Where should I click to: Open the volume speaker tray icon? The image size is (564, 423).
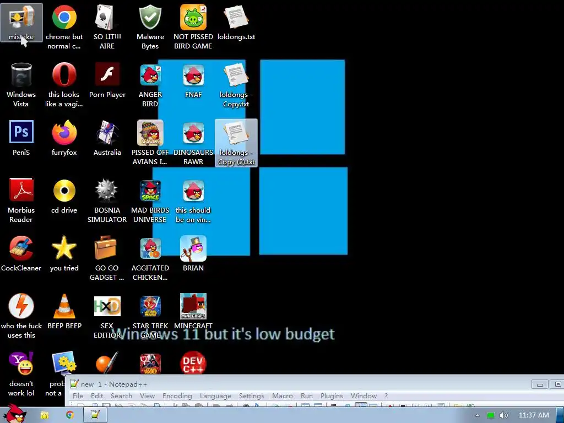click(504, 415)
